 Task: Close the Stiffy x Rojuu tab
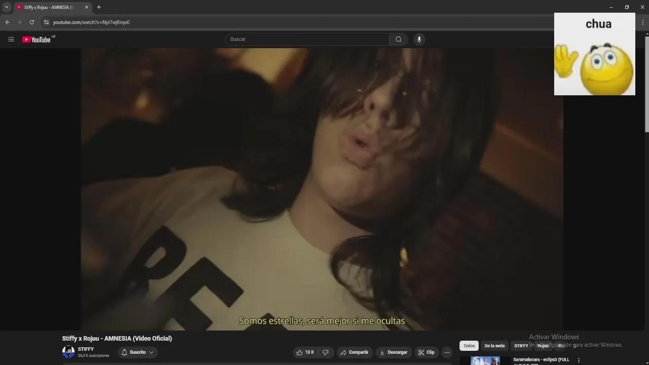click(86, 7)
